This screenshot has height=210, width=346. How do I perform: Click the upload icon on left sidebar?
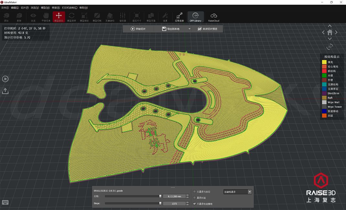click(x=5, y=91)
